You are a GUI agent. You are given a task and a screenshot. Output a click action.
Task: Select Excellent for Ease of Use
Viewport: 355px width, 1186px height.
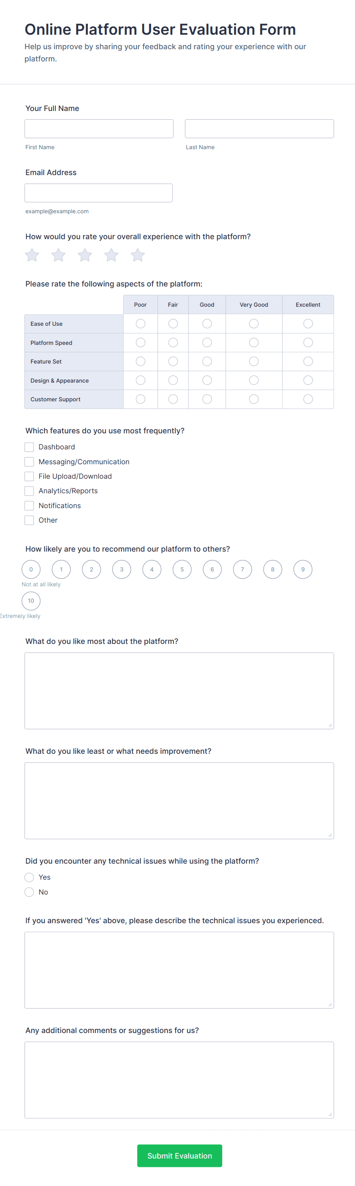pos(308,323)
